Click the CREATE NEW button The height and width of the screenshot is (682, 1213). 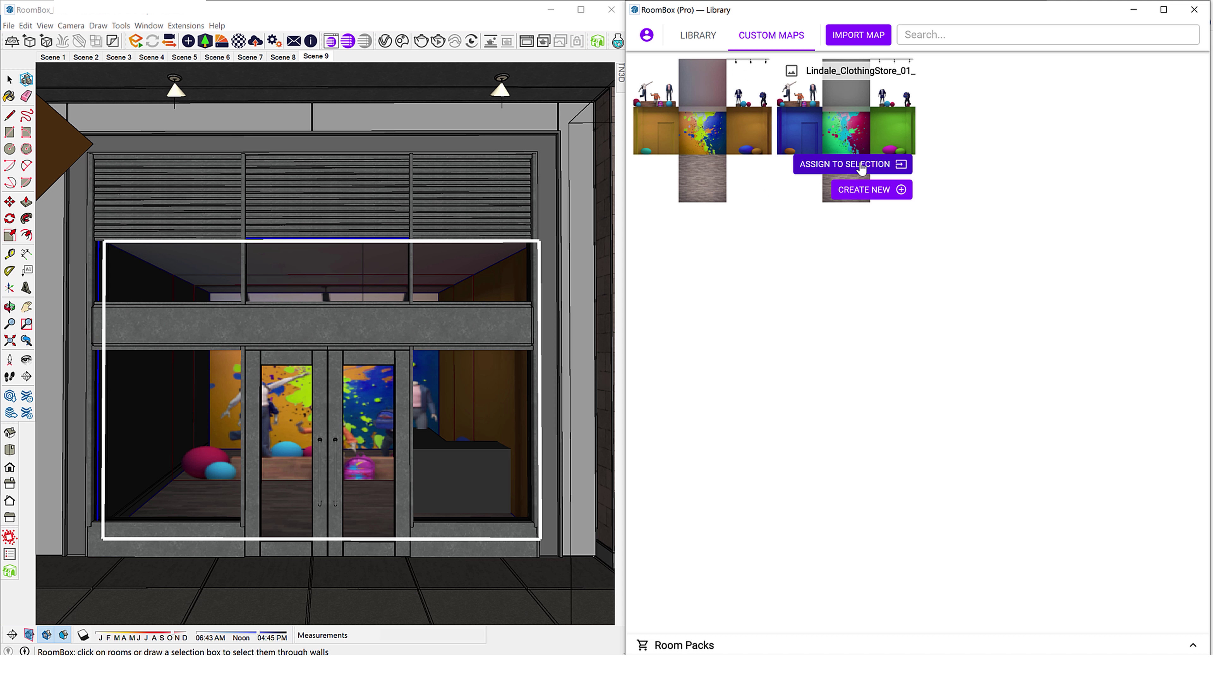[x=871, y=190]
